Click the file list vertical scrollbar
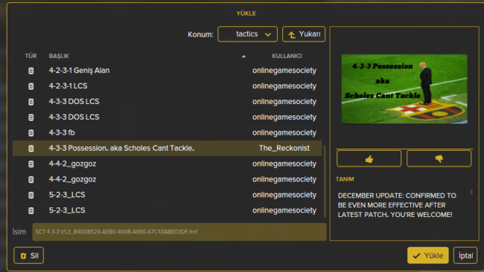Image resolution: width=484 pixels, height=272 pixels. [325, 181]
